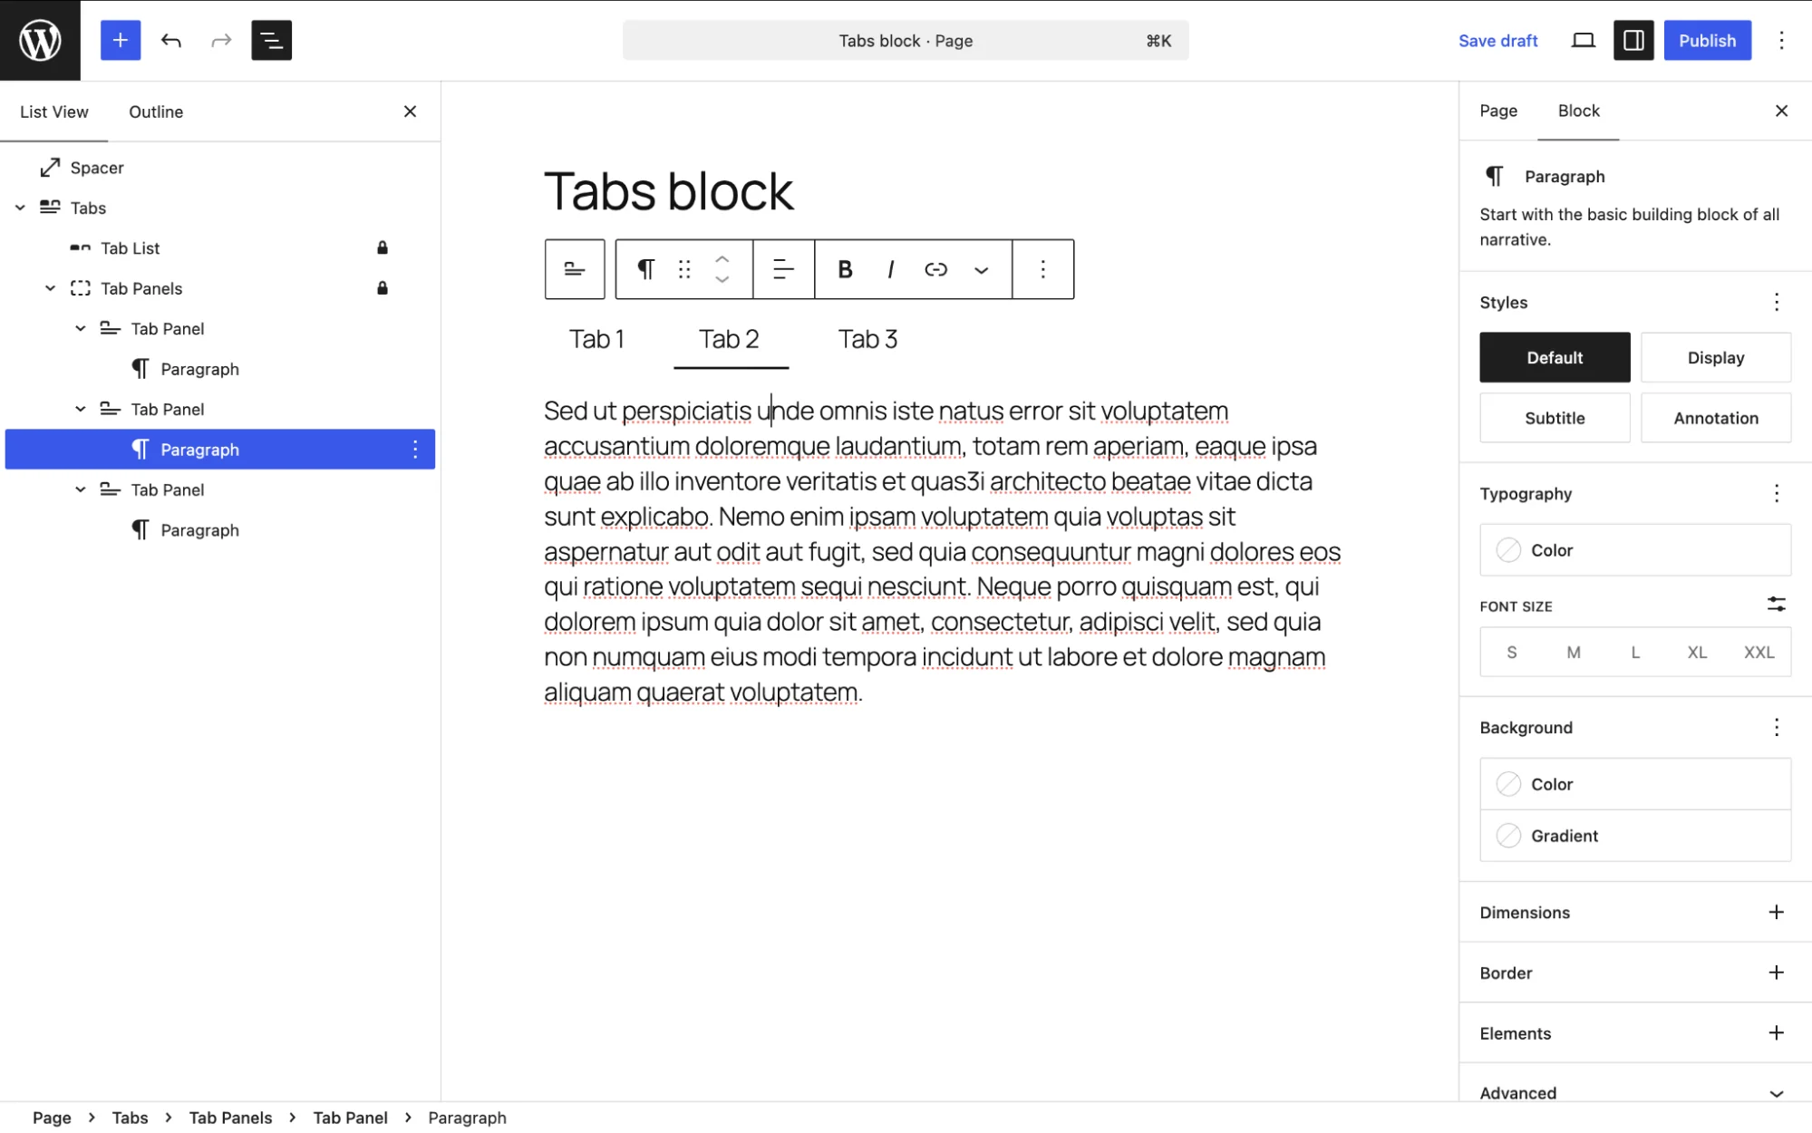1812x1133 pixels.
Task: Pick a Background gradient
Action: pos(1635,836)
